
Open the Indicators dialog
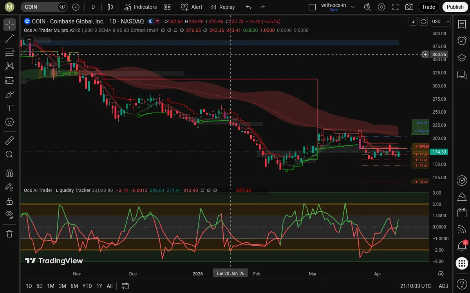[x=140, y=7]
